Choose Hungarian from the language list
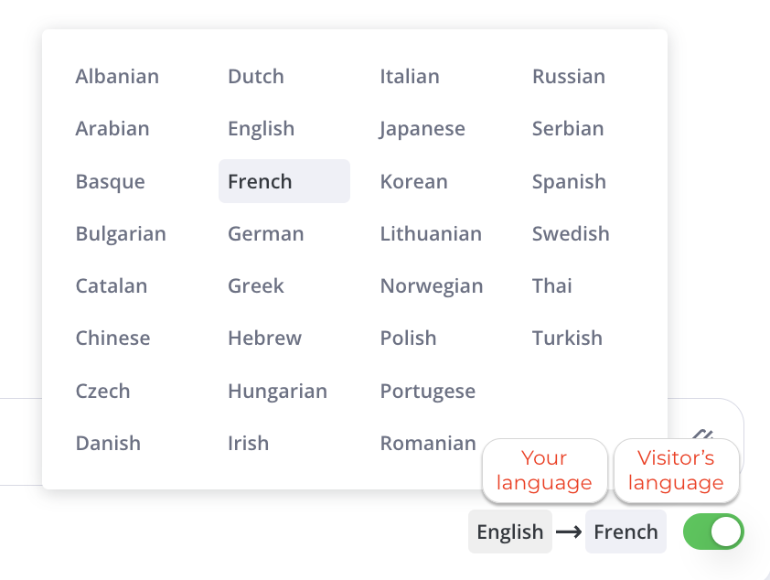The image size is (770, 580). (277, 392)
